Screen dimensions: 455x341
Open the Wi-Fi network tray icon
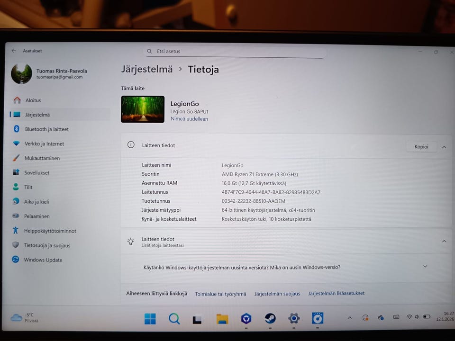(x=409, y=317)
